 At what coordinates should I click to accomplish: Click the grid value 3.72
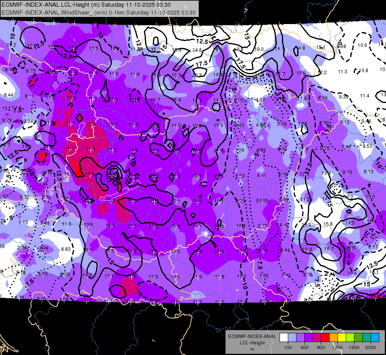point(24,197)
